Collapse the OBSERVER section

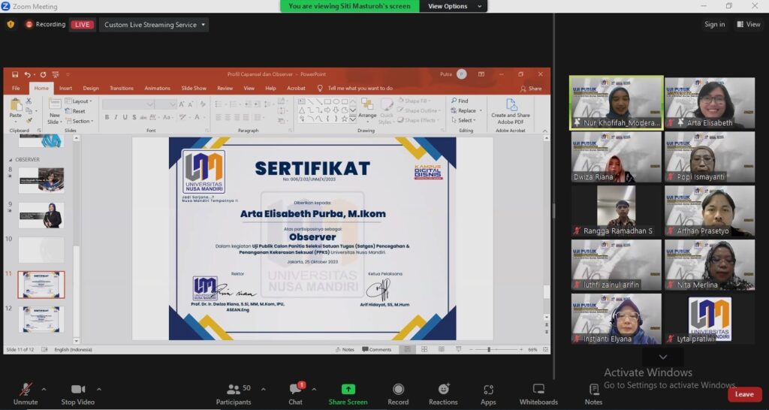(11, 160)
